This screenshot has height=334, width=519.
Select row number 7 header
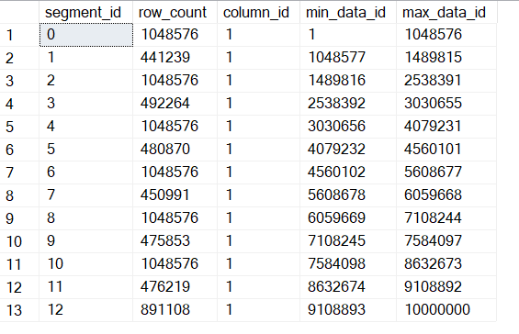pos(19,173)
